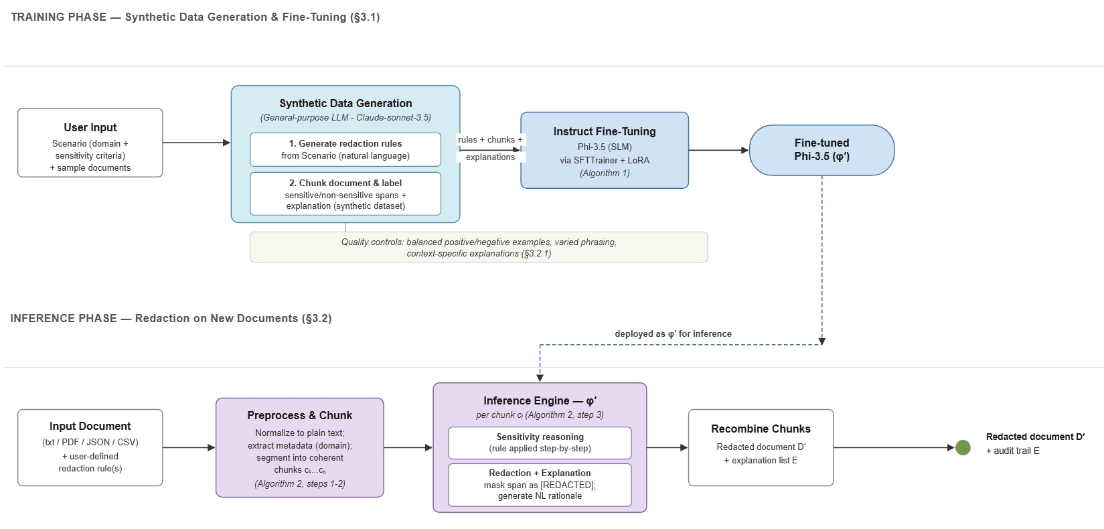Click the green end-point circle
Image resolution: width=1104 pixels, height=529 pixels.
[963, 447]
